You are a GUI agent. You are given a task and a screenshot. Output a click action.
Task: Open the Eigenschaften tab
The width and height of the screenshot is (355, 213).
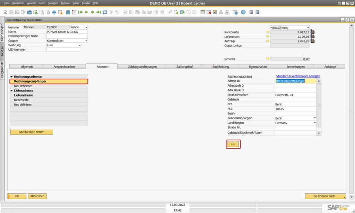258,67
